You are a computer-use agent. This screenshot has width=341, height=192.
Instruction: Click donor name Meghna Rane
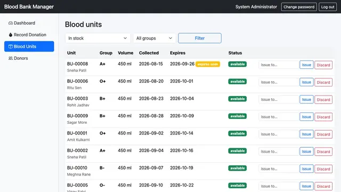(79, 174)
